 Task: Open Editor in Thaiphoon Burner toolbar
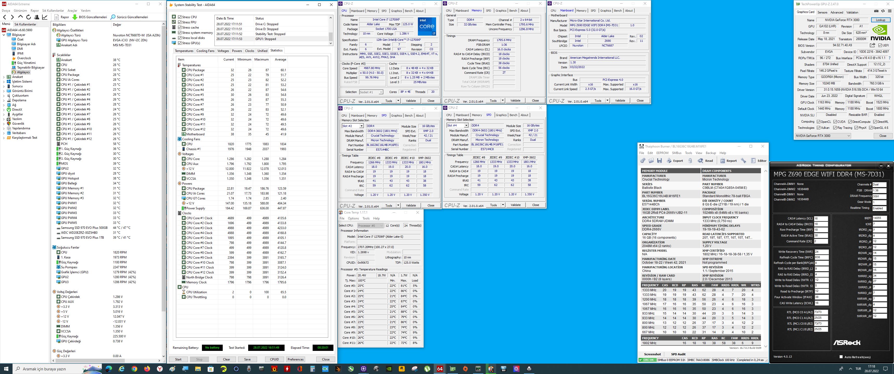pyautogui.click(x=759, y=161)
